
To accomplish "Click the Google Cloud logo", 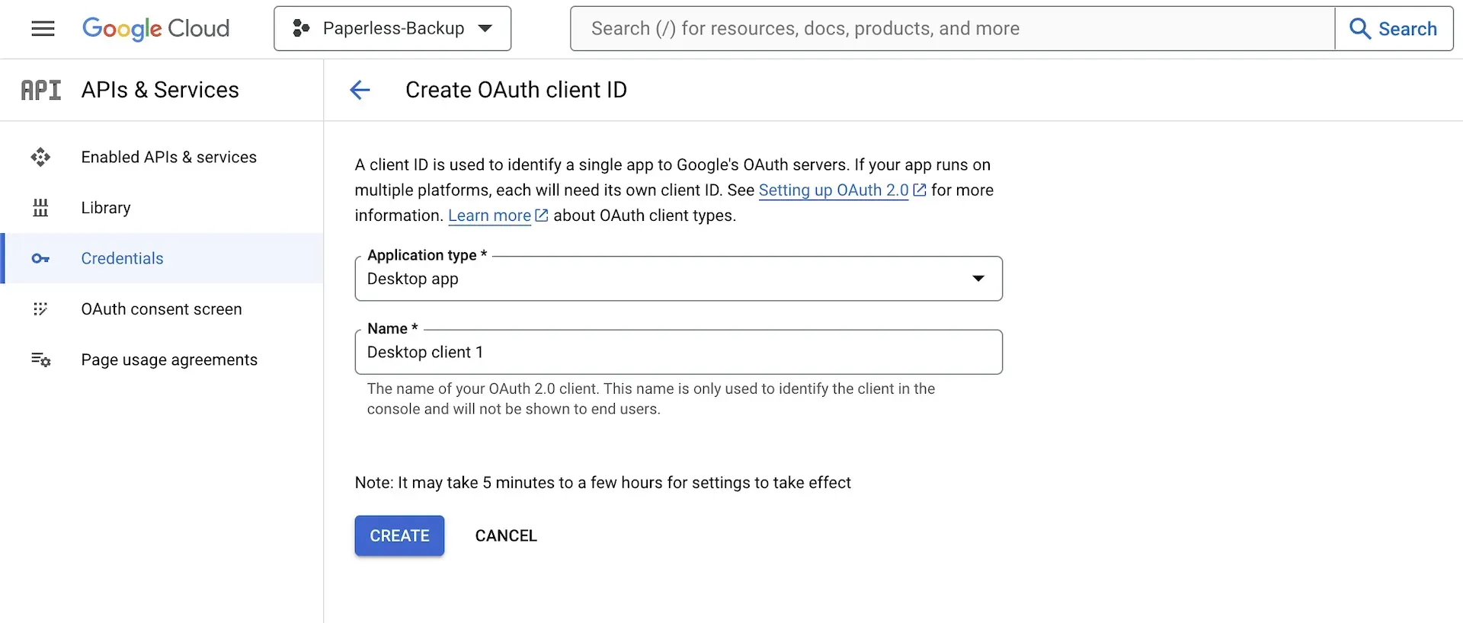I will [155, 29].
